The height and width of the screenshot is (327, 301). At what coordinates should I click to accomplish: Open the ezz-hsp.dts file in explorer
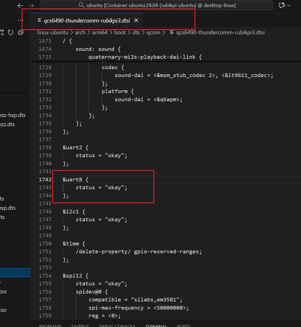tap(13, 115)
